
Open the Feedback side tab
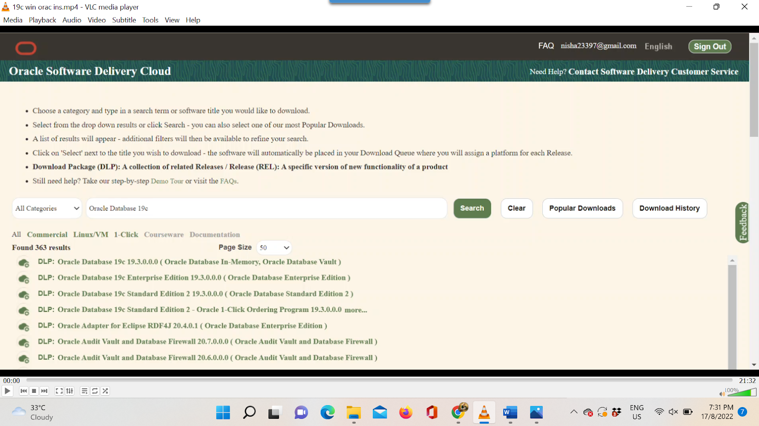coord(742,222)
